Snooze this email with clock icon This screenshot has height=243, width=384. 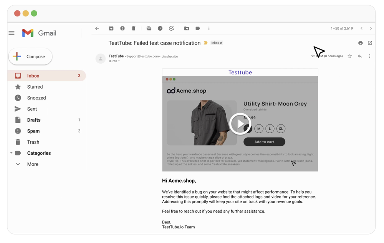(x=160, y=28)
